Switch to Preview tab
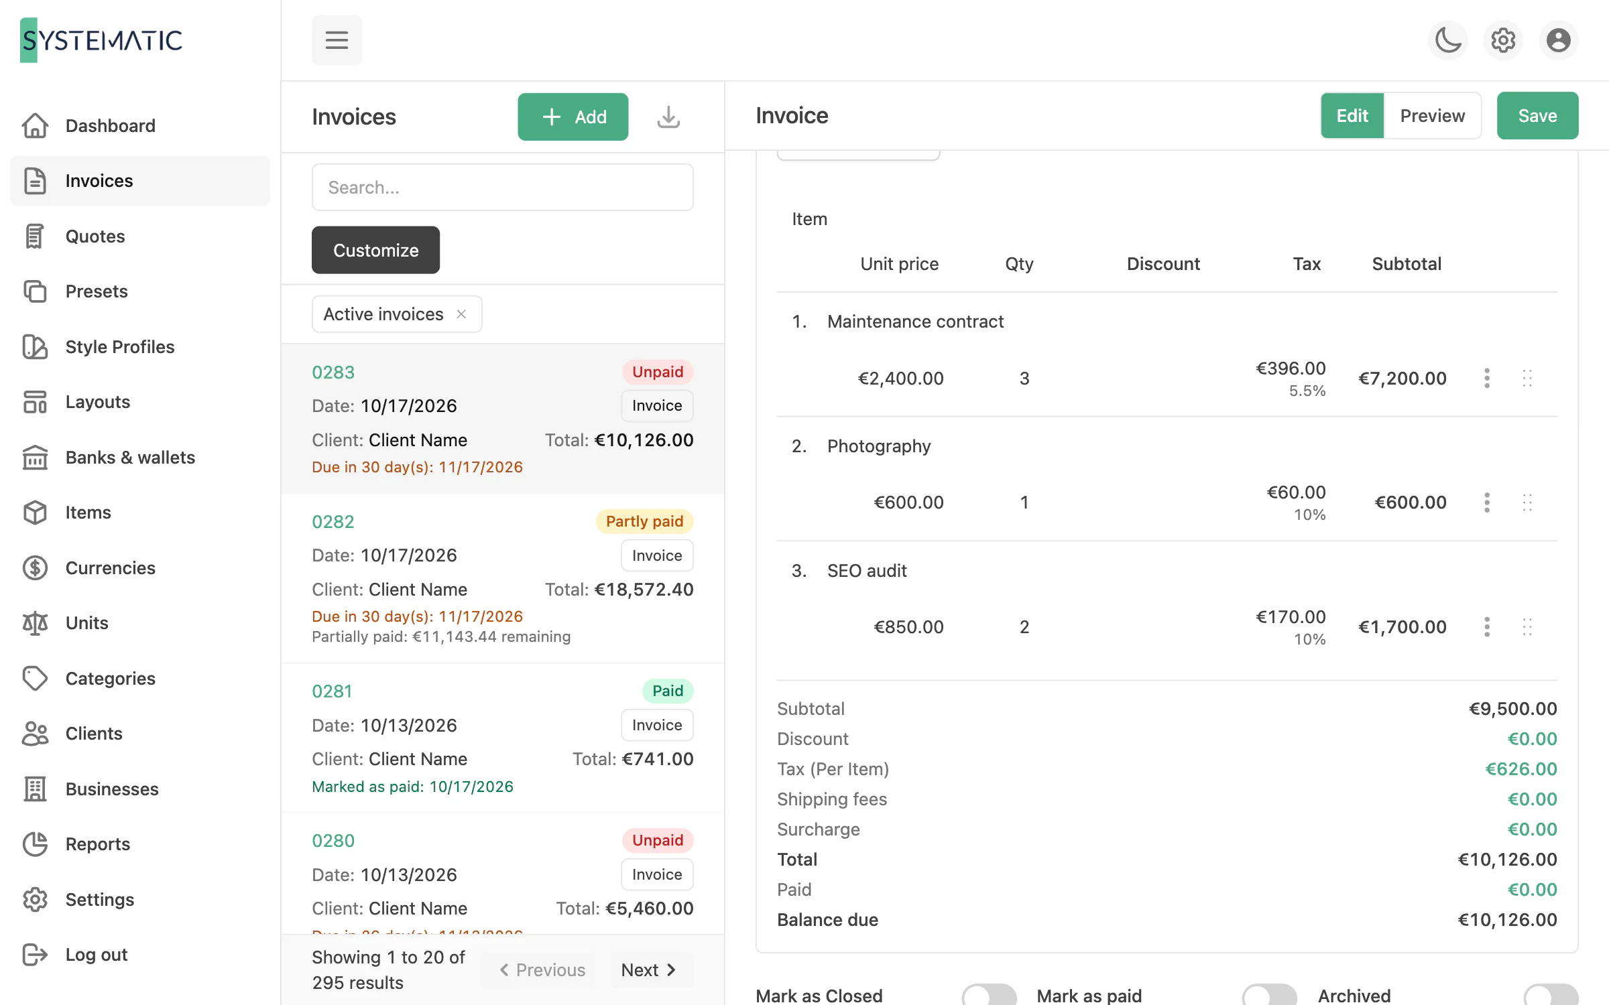This screenshot has width=1609, height=1005. click(x=1433, y=116)
